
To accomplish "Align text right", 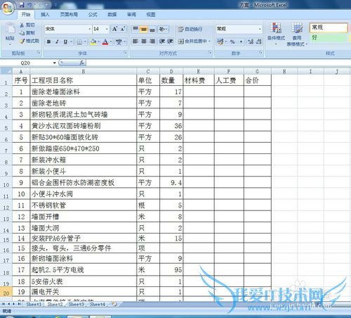I will coord(152,42).
